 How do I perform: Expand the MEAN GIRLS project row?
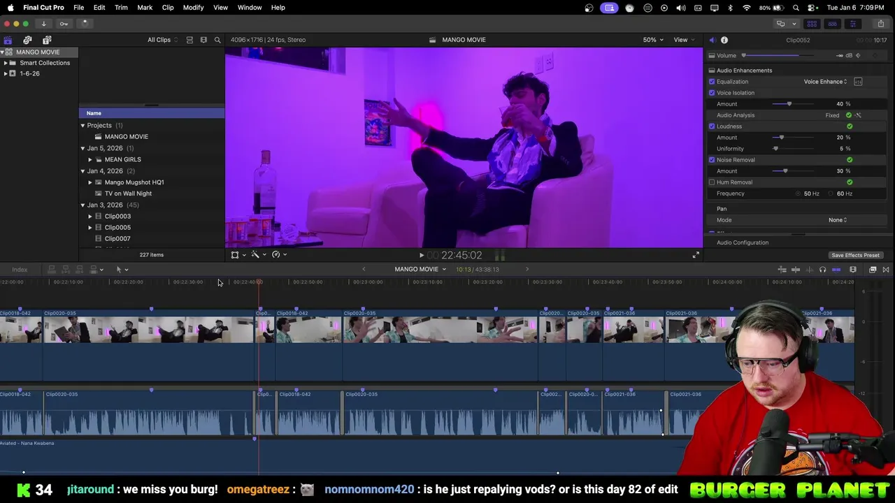[90, 159]
